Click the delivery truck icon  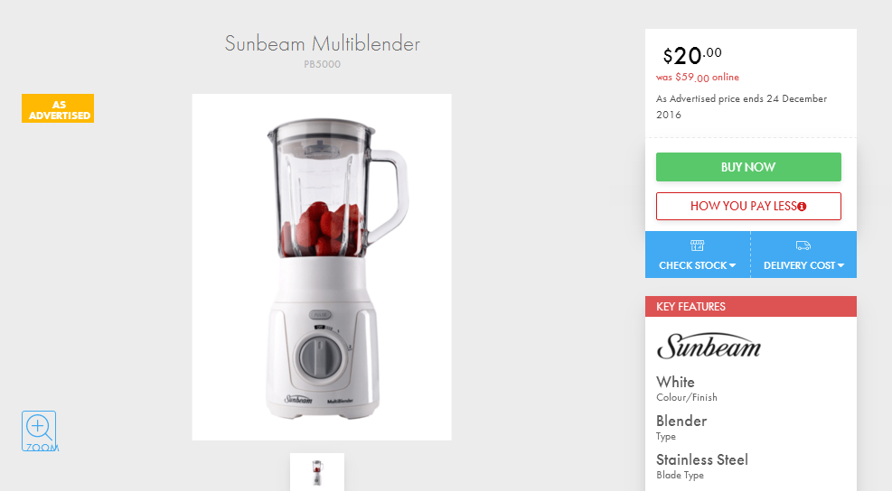803,245
